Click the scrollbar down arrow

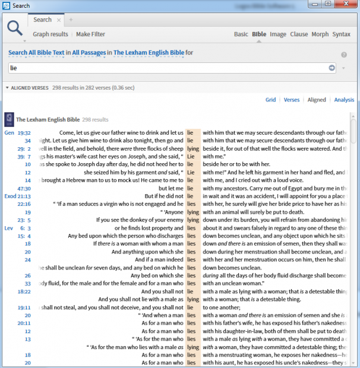point(353,363)
